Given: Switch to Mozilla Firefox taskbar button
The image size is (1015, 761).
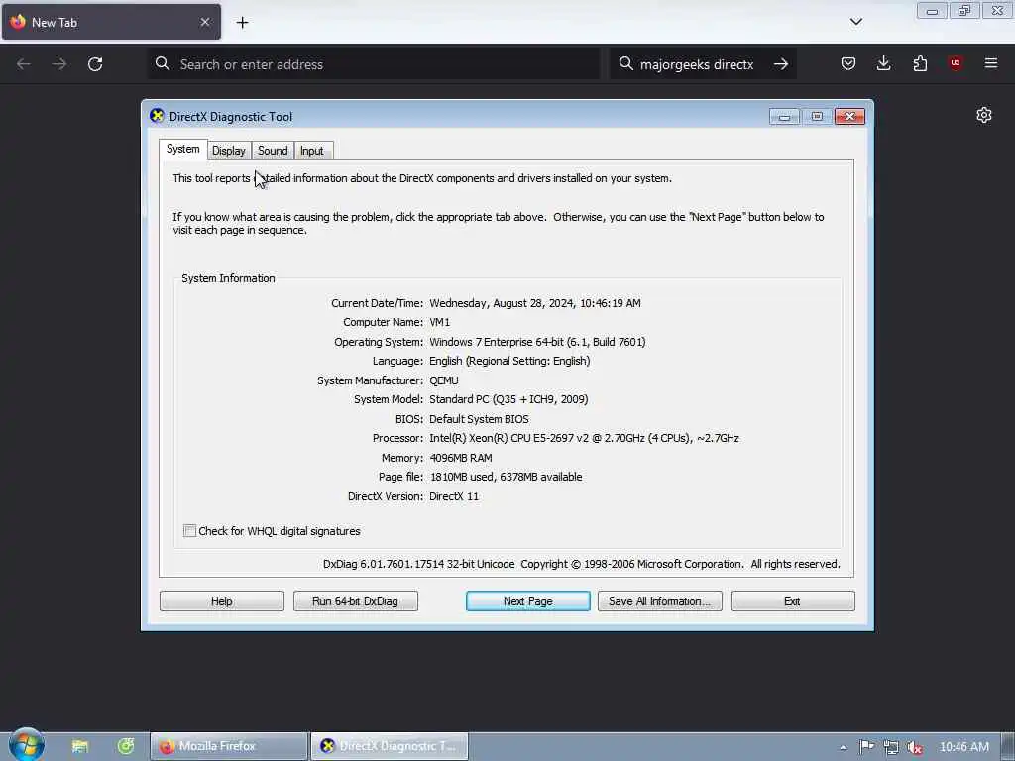Looking at the screenshot, I should (x=229, y=746).
